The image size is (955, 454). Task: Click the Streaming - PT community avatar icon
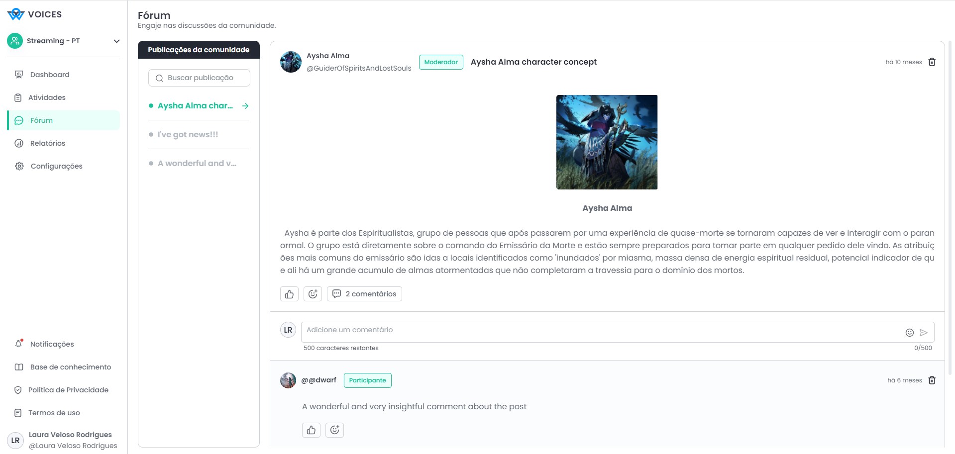click(x=15, y=41)
